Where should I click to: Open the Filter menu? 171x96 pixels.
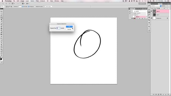[37, 1]
